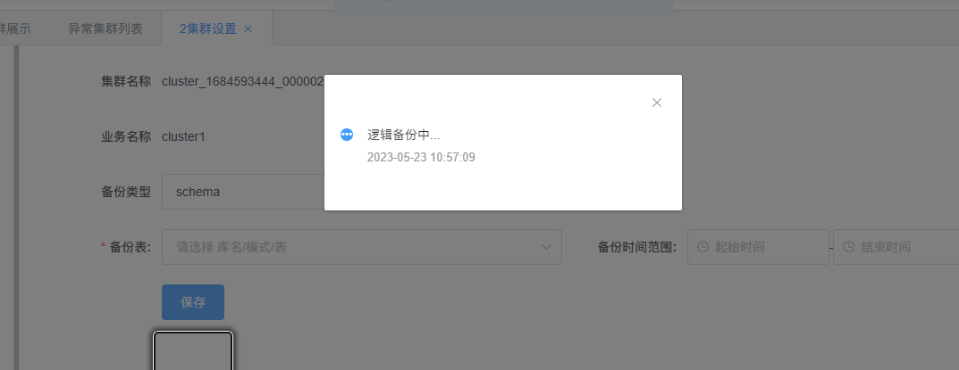
Task: Click the clock icon in 起始时间 field
Action: [x=703, y=247]
